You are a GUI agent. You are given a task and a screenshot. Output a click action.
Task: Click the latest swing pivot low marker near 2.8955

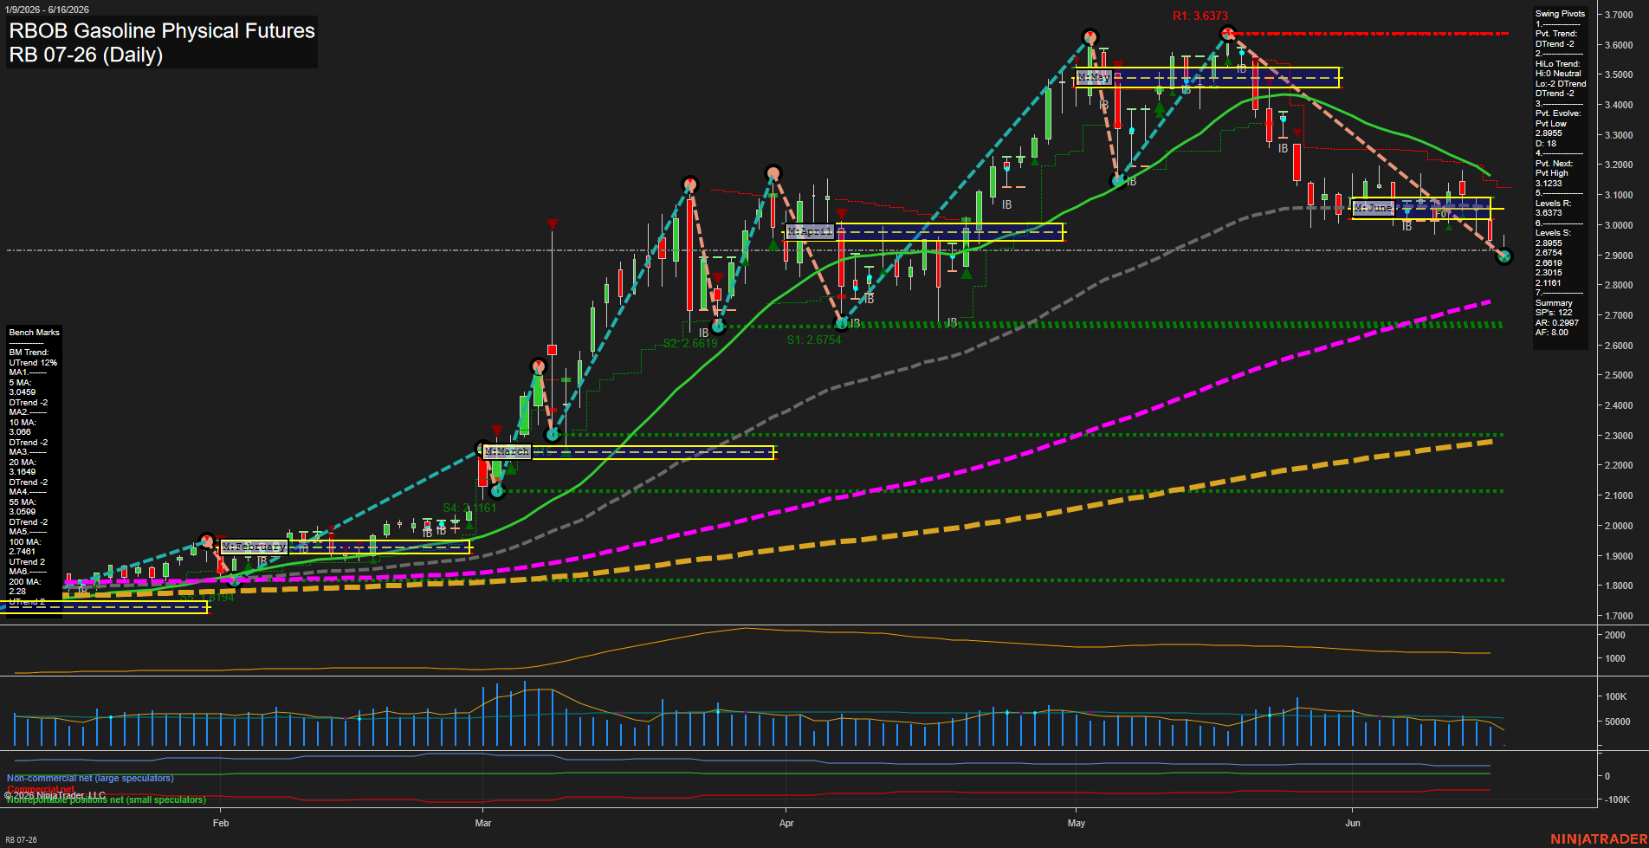[x=1504, y=256]
